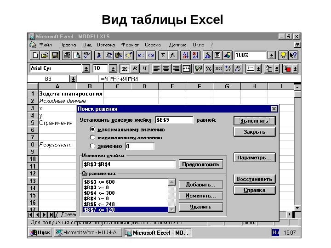Select значению radio button

(x=92, y=146)
